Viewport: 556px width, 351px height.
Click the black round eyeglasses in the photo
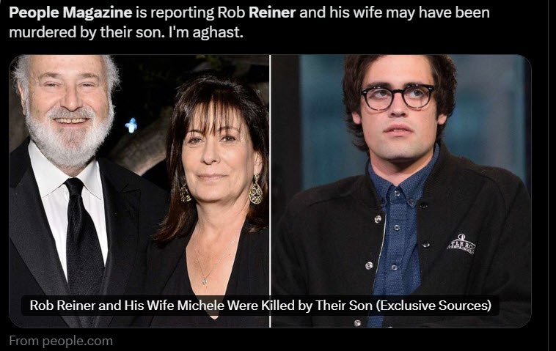pos(398,97)
